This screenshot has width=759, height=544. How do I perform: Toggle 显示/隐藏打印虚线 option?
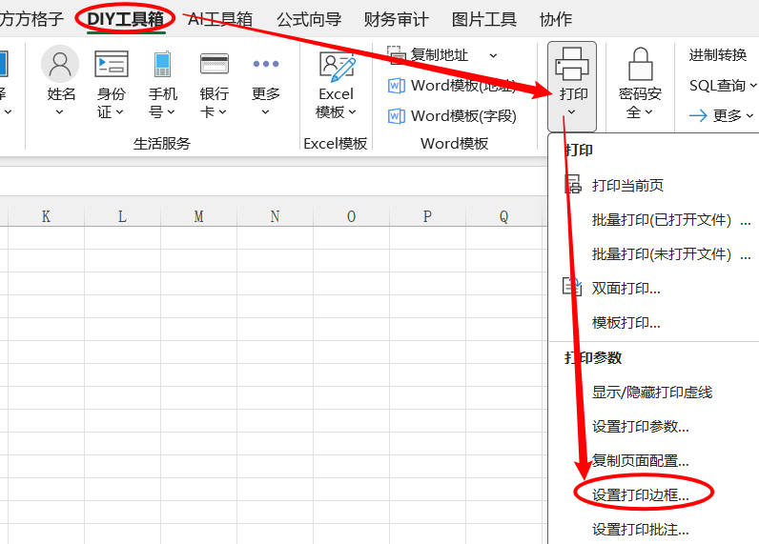coord(652,392)
